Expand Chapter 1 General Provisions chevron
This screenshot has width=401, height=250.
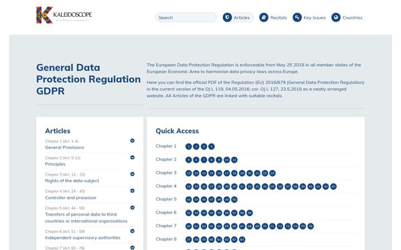132,141
